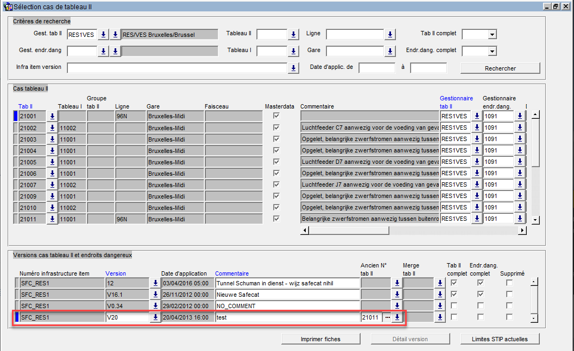Open Tab II lookup arrow in row 21001
This screenshot has height=351, width=574.
coord(52,116)
